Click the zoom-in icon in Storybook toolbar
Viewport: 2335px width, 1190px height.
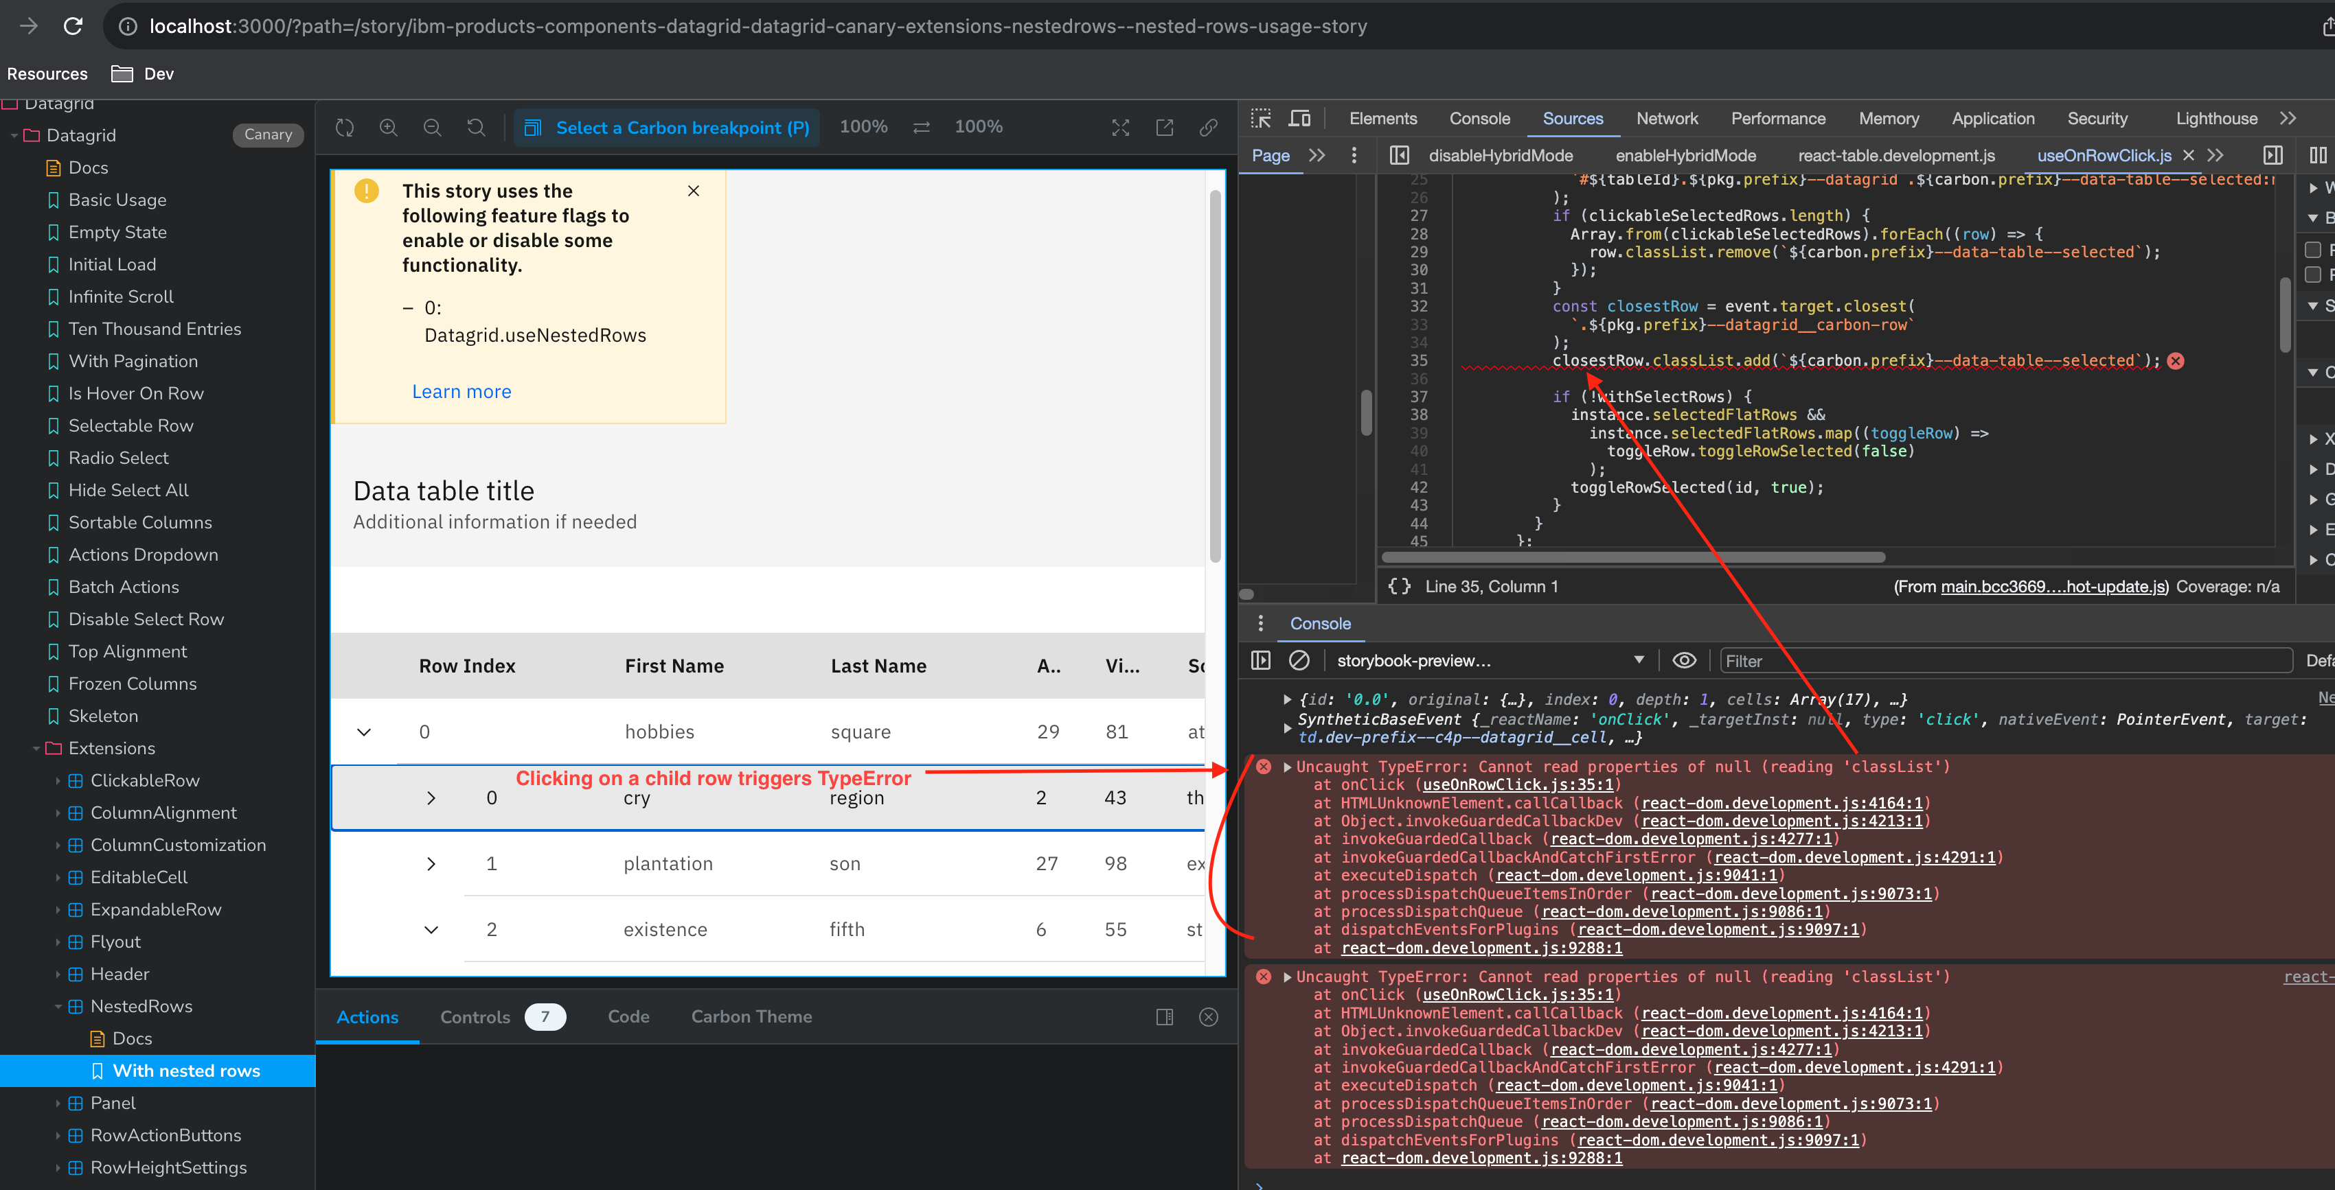[388, 127]
